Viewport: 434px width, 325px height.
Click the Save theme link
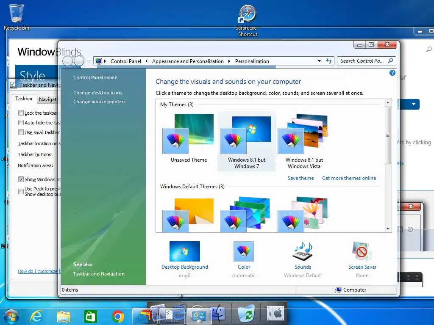(300, 178)
